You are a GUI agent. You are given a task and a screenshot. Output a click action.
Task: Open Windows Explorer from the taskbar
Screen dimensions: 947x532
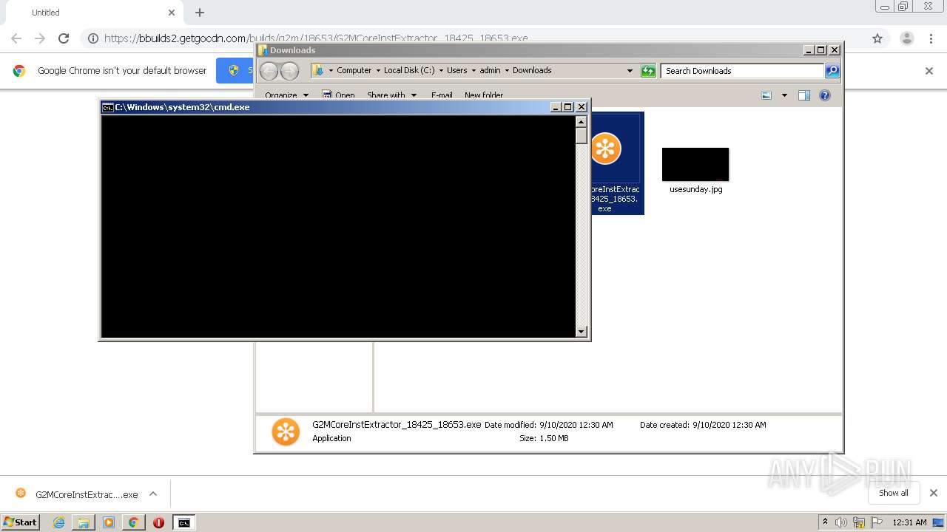click(84, 522)
